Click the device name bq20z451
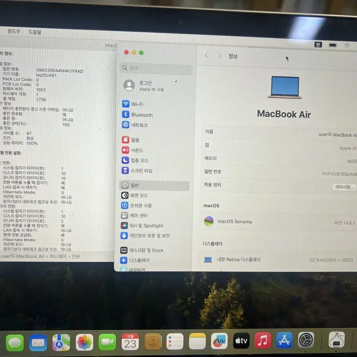357x357 pixels. [46, 75]
